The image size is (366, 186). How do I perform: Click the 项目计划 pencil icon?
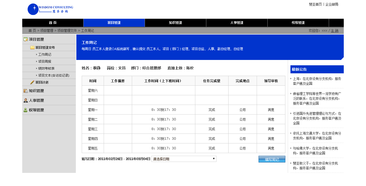point(32,82)
